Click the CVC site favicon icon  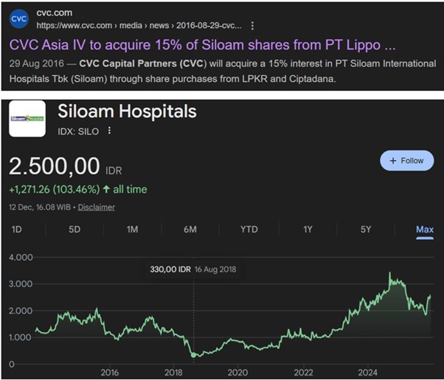coord(20,18)
